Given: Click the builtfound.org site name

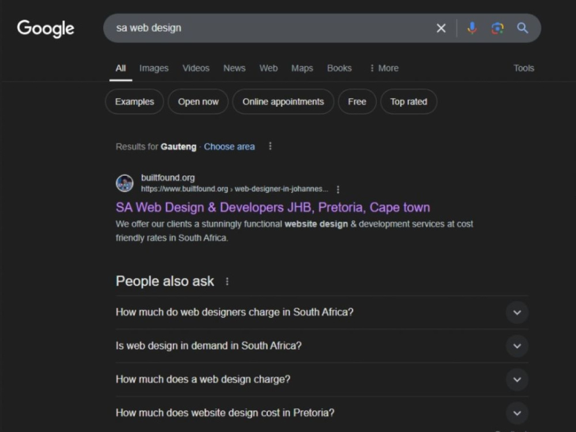Looking at the screenshot, I should [x=168, y=178].
